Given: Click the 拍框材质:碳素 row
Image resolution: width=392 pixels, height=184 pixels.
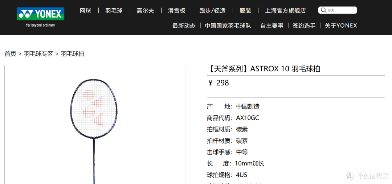Looking at the screenshot, I should click(227, 129).
